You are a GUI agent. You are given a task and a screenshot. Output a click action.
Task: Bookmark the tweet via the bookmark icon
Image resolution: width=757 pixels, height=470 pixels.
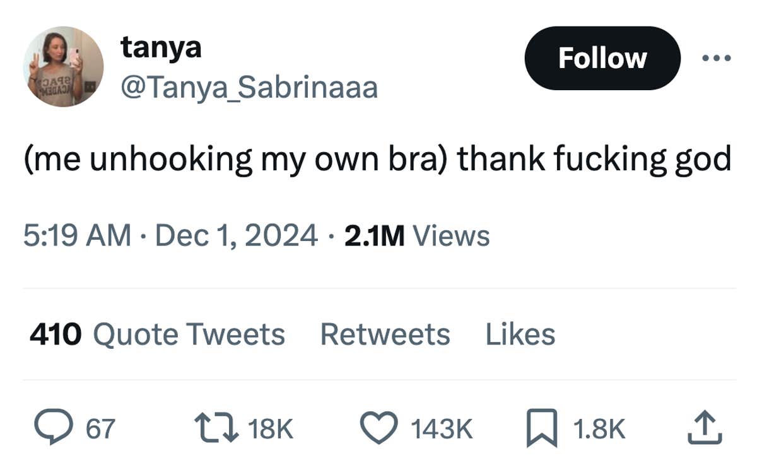pyautogui.click(x=543, y=428)
